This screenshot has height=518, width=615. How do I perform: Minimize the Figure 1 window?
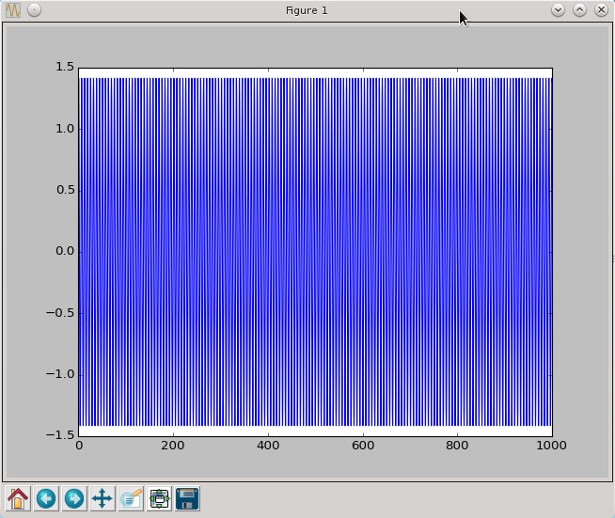[x=558, y=9]
